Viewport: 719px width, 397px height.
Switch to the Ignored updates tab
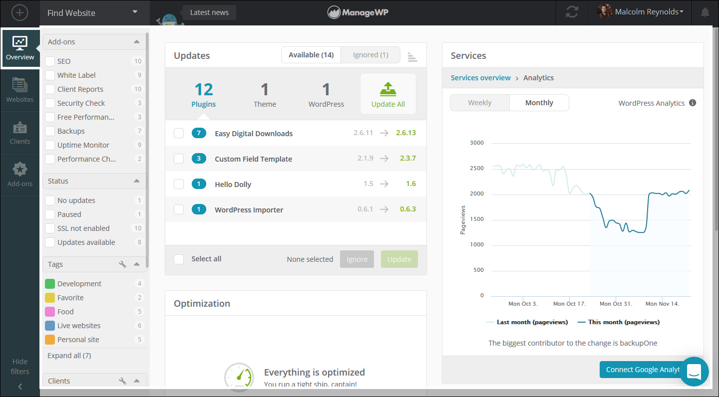(370, 54)
